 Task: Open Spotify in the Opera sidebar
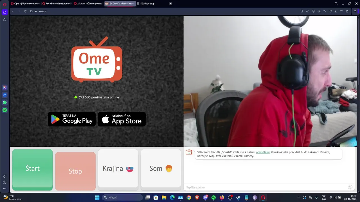(x=4, y=110)
